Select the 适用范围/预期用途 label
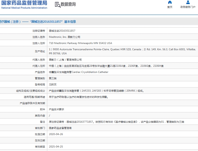 click(x=34, y=97)
